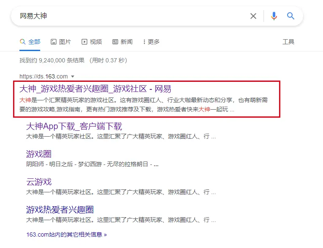Open 大神_游戏热爱者兴趣圈_游戏社区 - 网易 result

(95, 89)
